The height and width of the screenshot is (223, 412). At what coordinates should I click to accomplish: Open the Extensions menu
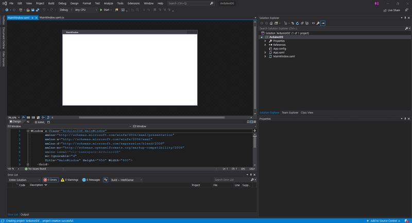(133, 4)
